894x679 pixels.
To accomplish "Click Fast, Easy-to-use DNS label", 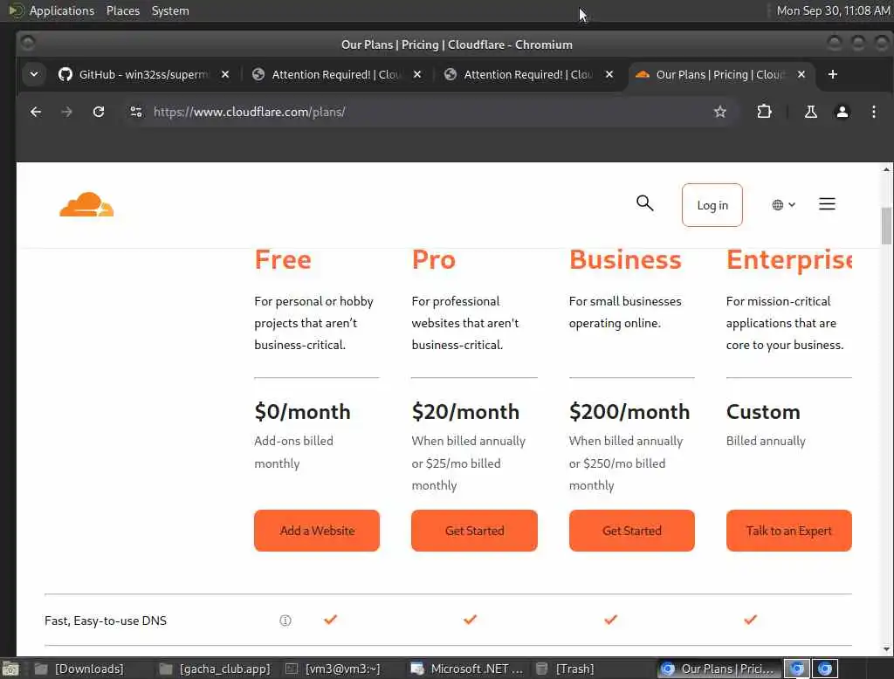I will [106, 621].
